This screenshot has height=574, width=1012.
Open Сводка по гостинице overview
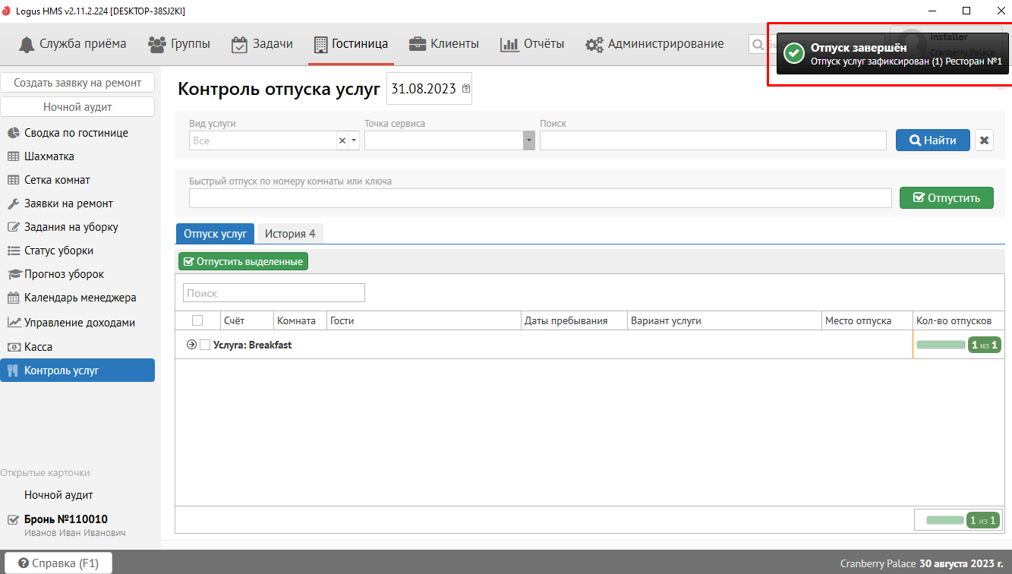point(76,133)
